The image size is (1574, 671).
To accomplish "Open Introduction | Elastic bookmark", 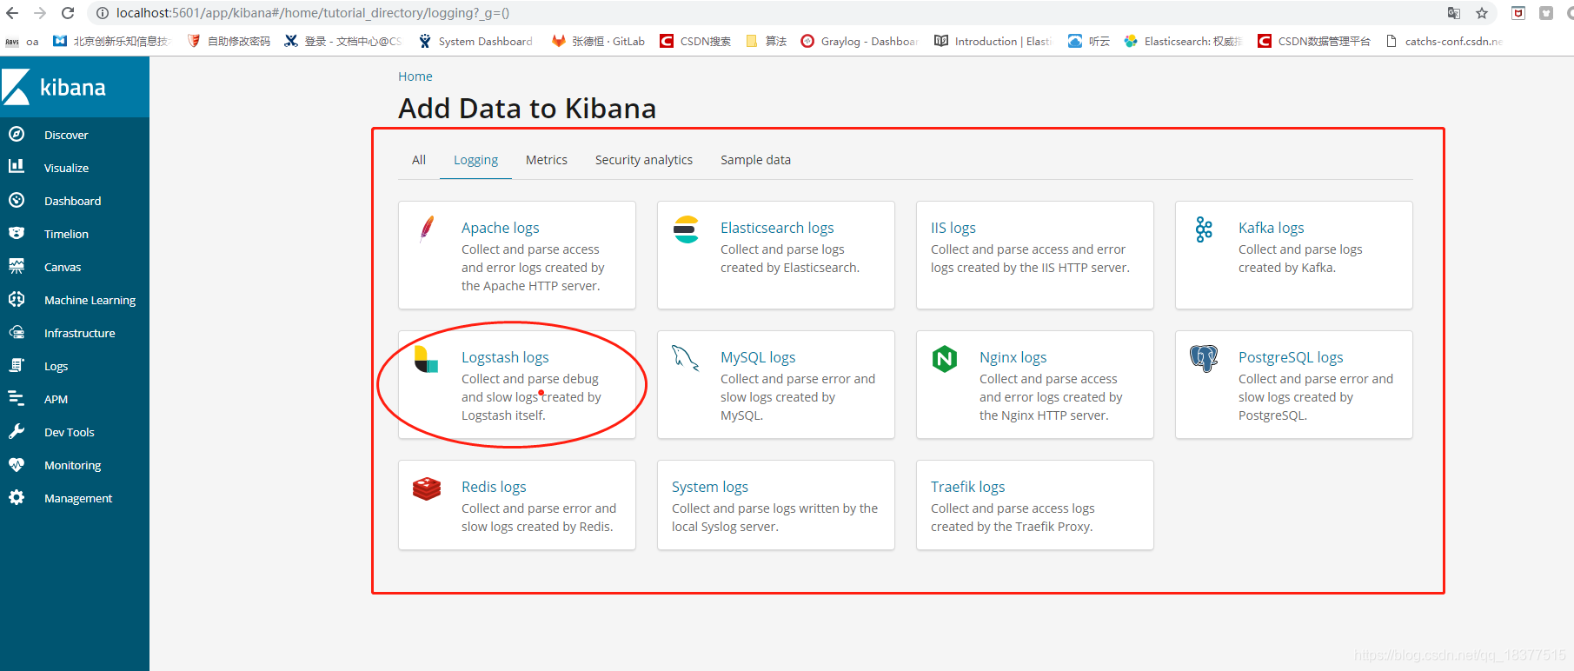I will 993,41.
